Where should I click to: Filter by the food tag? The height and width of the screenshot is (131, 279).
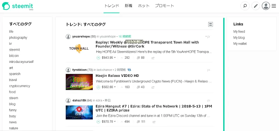[x=12, y=92]
